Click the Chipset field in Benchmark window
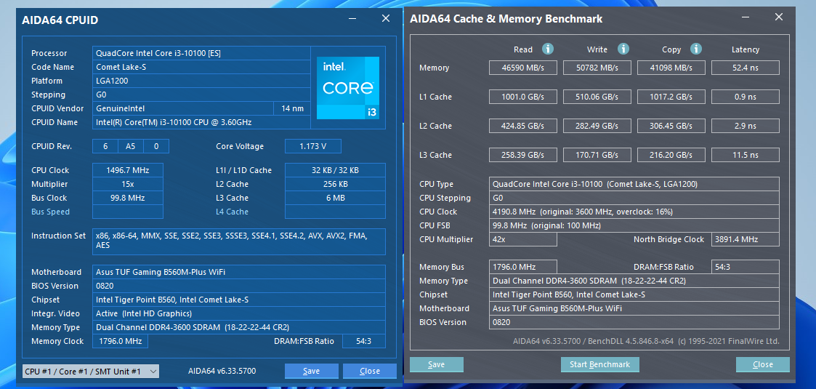This screenshot has width=816, height=389. pos(634,294)
